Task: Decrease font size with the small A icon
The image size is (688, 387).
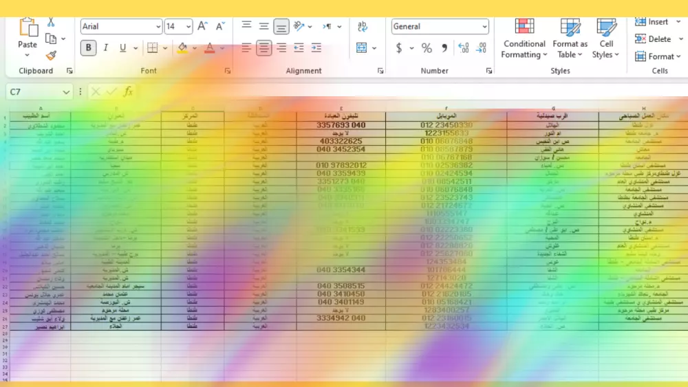Action: coord(220,26)
